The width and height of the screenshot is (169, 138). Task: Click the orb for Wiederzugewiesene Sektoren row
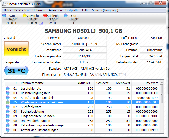pos(8,102)
